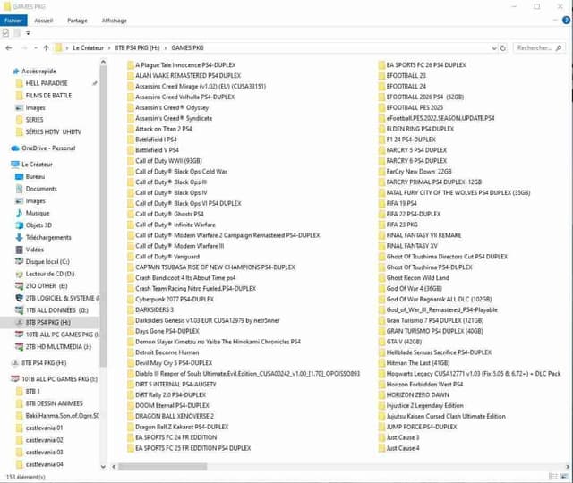This screenshot has height=483, width=573.
Task: Select DRAGON BALL XENOVERSE 2 folder
Action: (x=175, y=416)
